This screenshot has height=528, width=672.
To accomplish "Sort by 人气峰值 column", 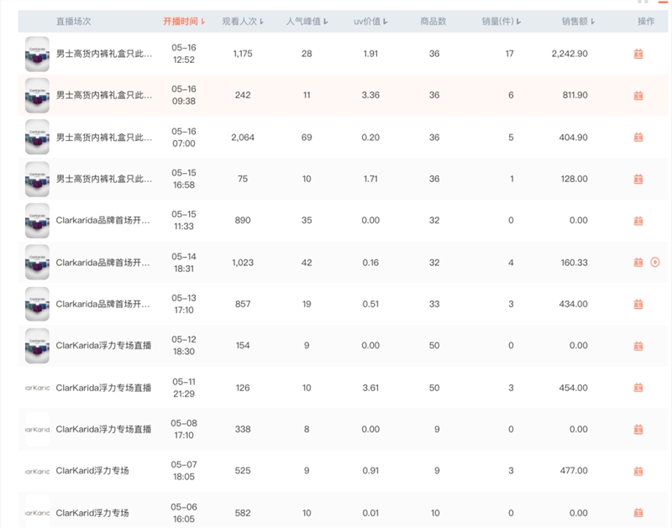I will pyautogui.click(x=307, y=22).
